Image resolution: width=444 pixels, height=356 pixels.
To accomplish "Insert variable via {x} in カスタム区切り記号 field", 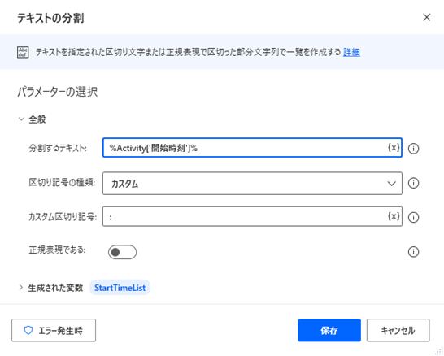I will coord(394,216).
